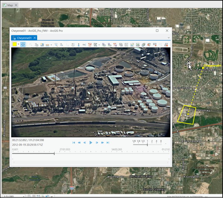Click the Export to PowerPoint icon
This screenshot has width=223, height=198.
click(x=149, y=45)
